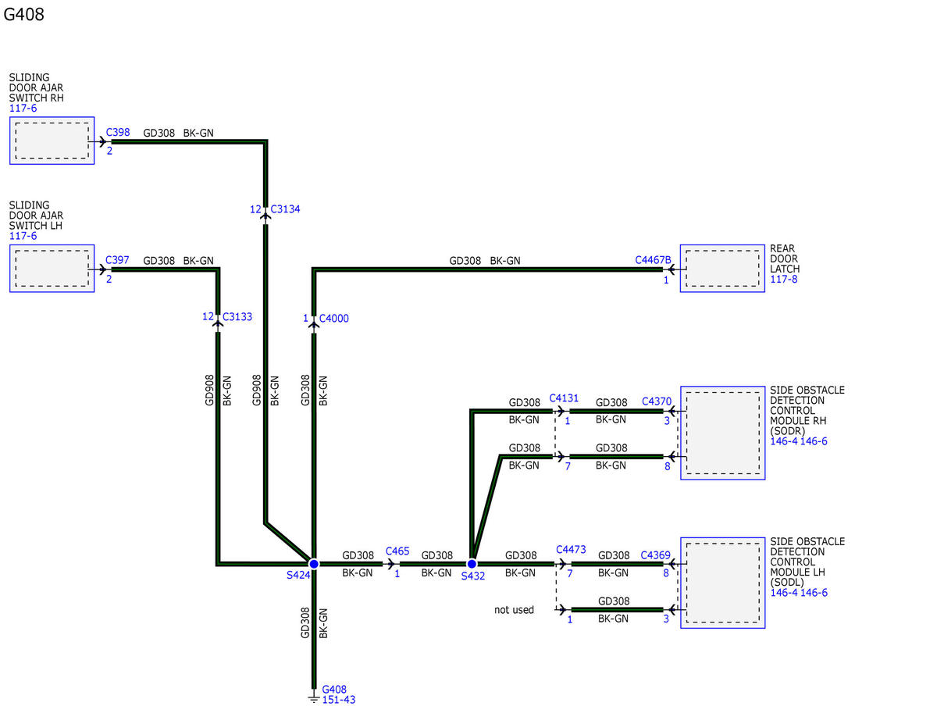This screenshot has height=724, width=937.
Task: Select the SODL control module box
Action: pyautogui.click(x=722, y=583)
